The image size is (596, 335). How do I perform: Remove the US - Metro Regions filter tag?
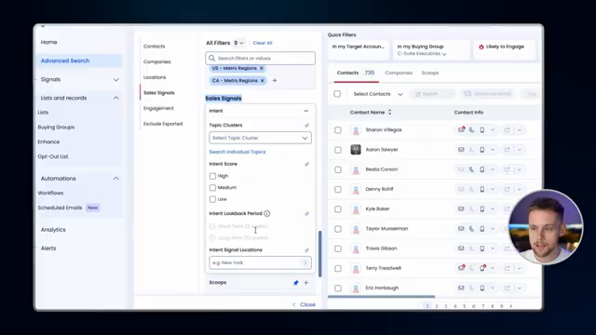coord(261,68)
